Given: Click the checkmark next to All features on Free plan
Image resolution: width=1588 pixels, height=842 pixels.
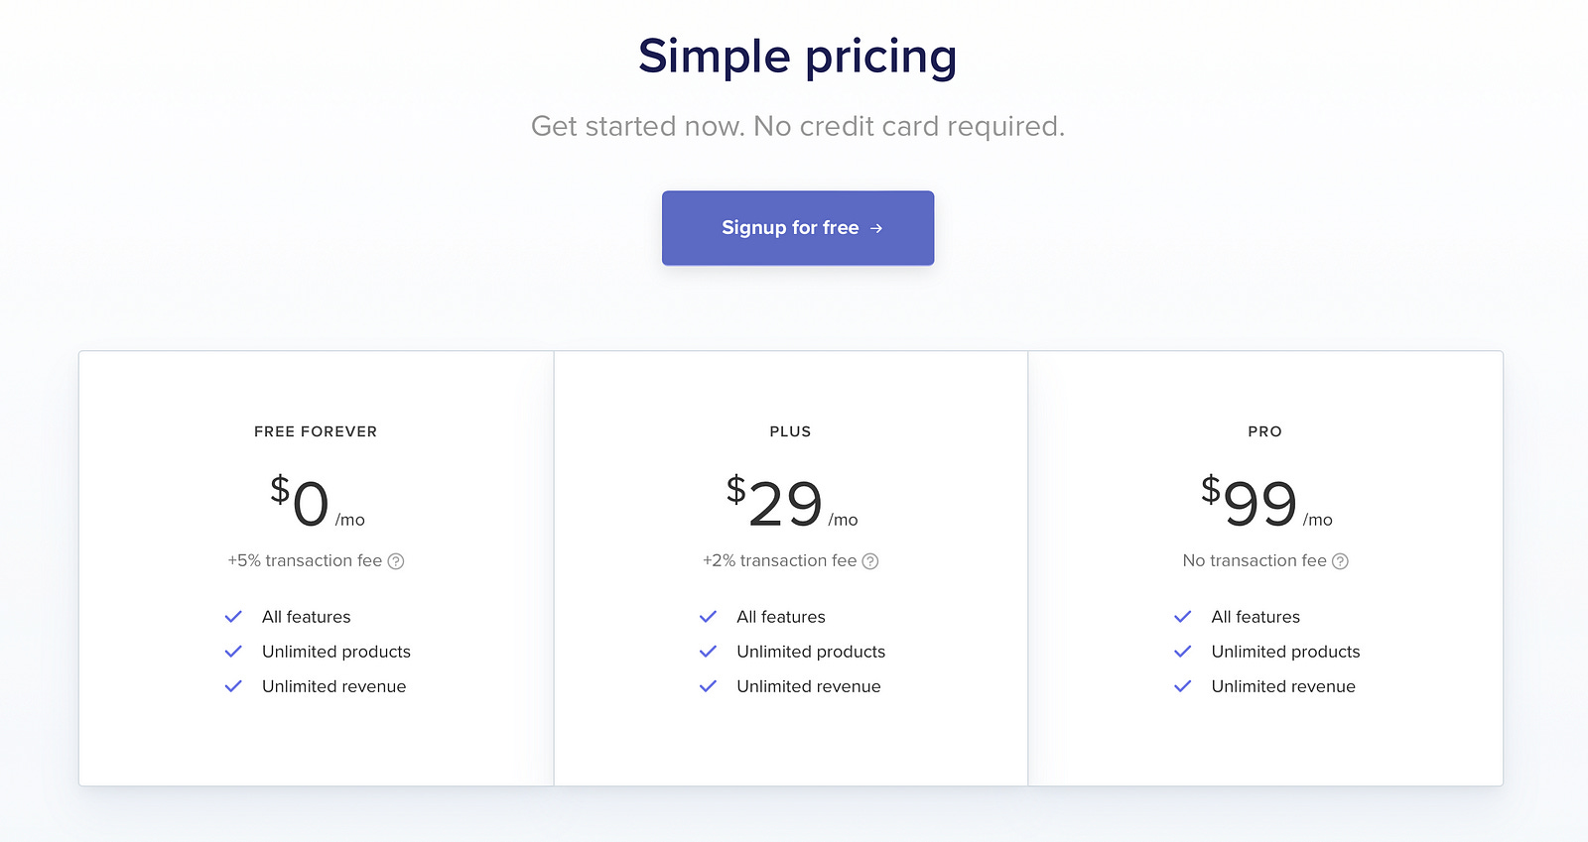Looking at the screenshot, I should coord(233,616).
